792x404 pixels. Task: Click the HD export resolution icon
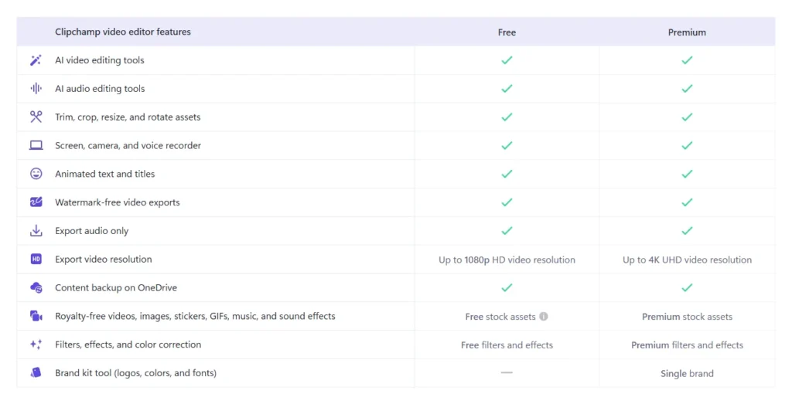[x=36, y=260]
